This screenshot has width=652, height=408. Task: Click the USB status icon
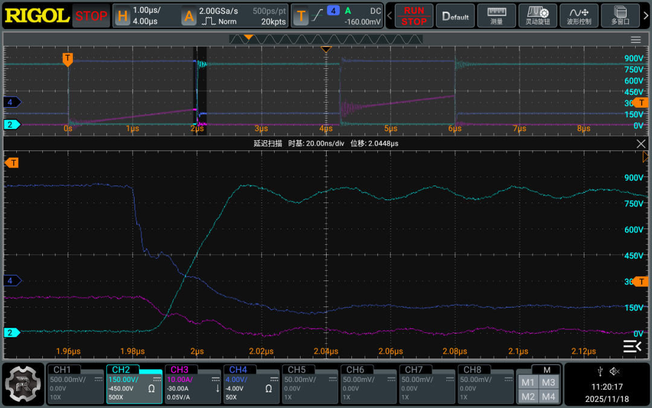tap(600, 371)
